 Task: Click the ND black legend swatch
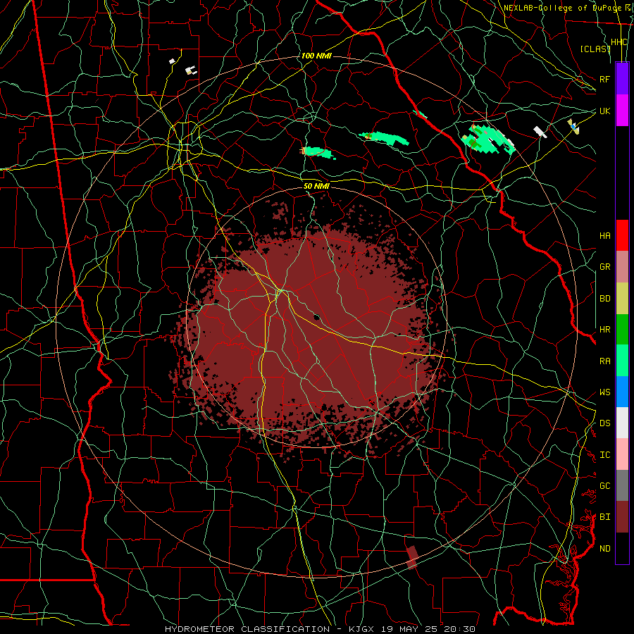click(x=622, y=548)
